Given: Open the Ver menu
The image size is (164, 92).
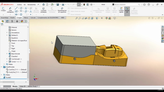Looking at the screenshot, I should 25,5.
